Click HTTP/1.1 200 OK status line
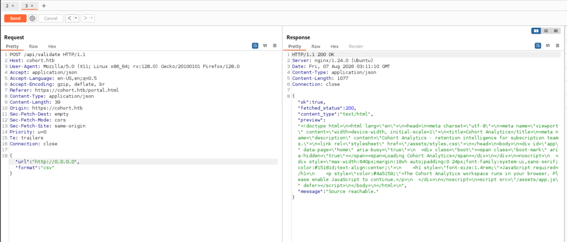 pyautogui.click(x=313, y=54)
